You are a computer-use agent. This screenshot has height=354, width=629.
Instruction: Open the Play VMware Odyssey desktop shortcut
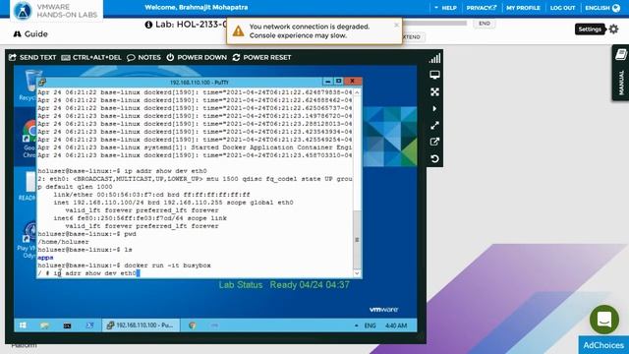coord(28,240)
